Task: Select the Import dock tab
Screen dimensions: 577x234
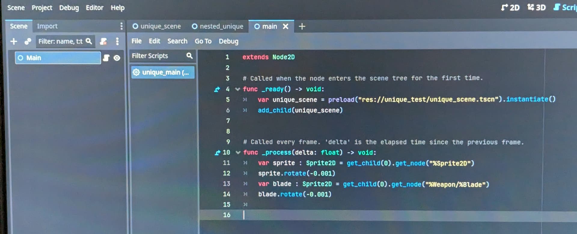Action: pos(47,26)
